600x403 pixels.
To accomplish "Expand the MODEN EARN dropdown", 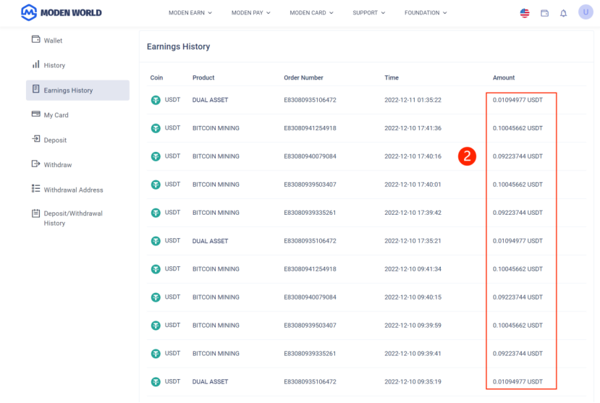I will pyautogui.click(x=190, y=13).
